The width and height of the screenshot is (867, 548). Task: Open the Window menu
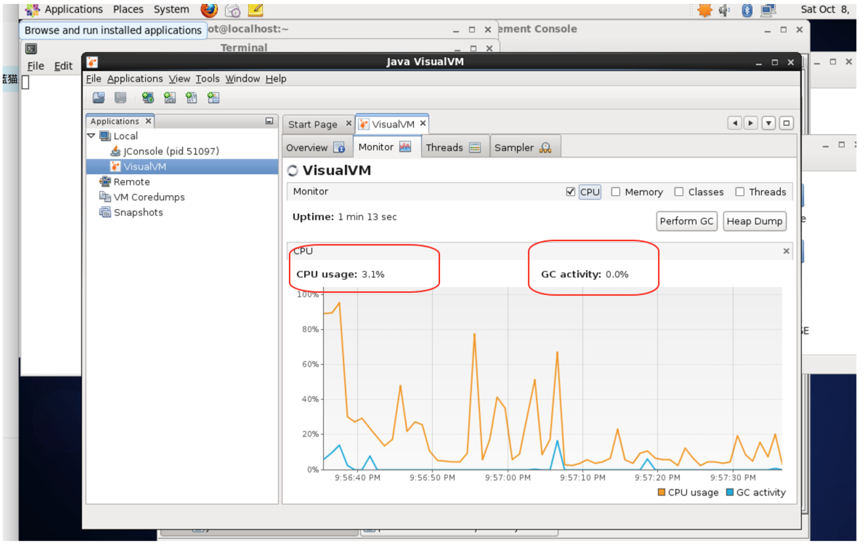pyautogui.click(x=243, y=79)
